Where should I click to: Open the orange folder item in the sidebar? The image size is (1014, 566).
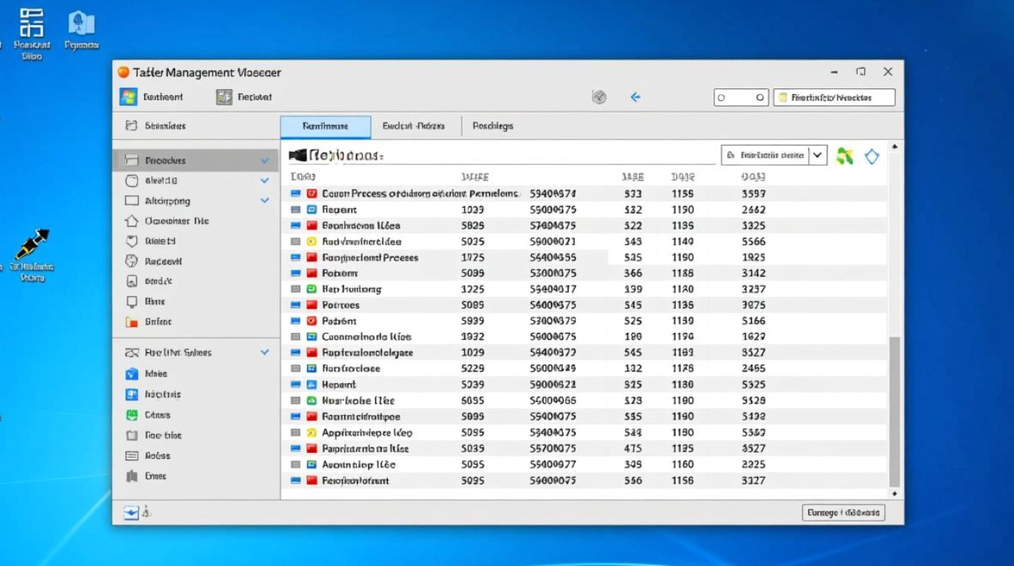click(x=131, y=321)
